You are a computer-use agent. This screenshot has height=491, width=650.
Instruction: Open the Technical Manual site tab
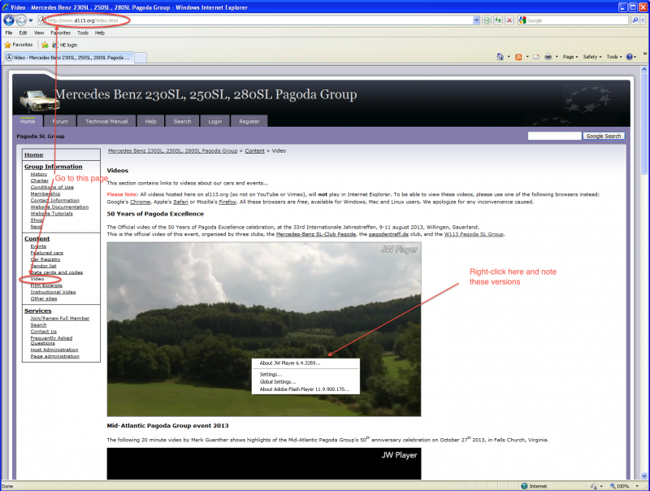pyautogui.click(x=106, y=121)
